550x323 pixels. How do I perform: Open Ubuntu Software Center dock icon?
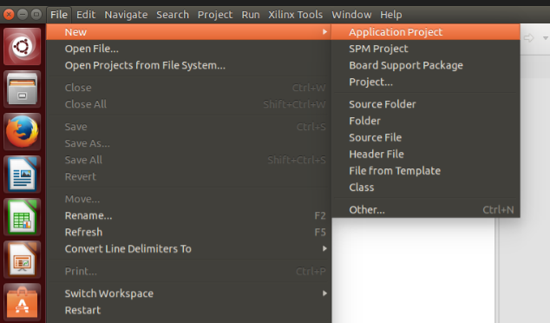pyautogui.click(x=22, y=302)
